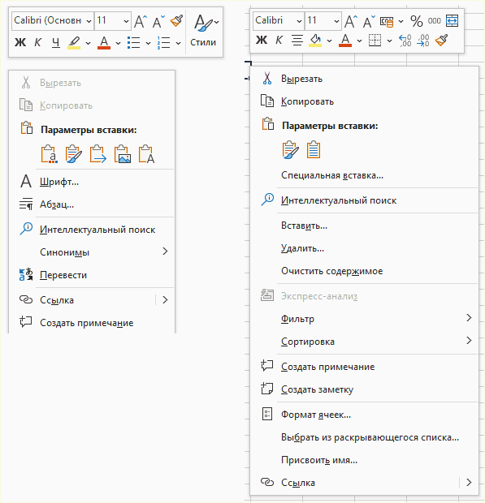The height and width of the screenshot is (503, 485).
Task: Apply yellow fill color in Excel toolbar
Action: (x=315, y=41)
